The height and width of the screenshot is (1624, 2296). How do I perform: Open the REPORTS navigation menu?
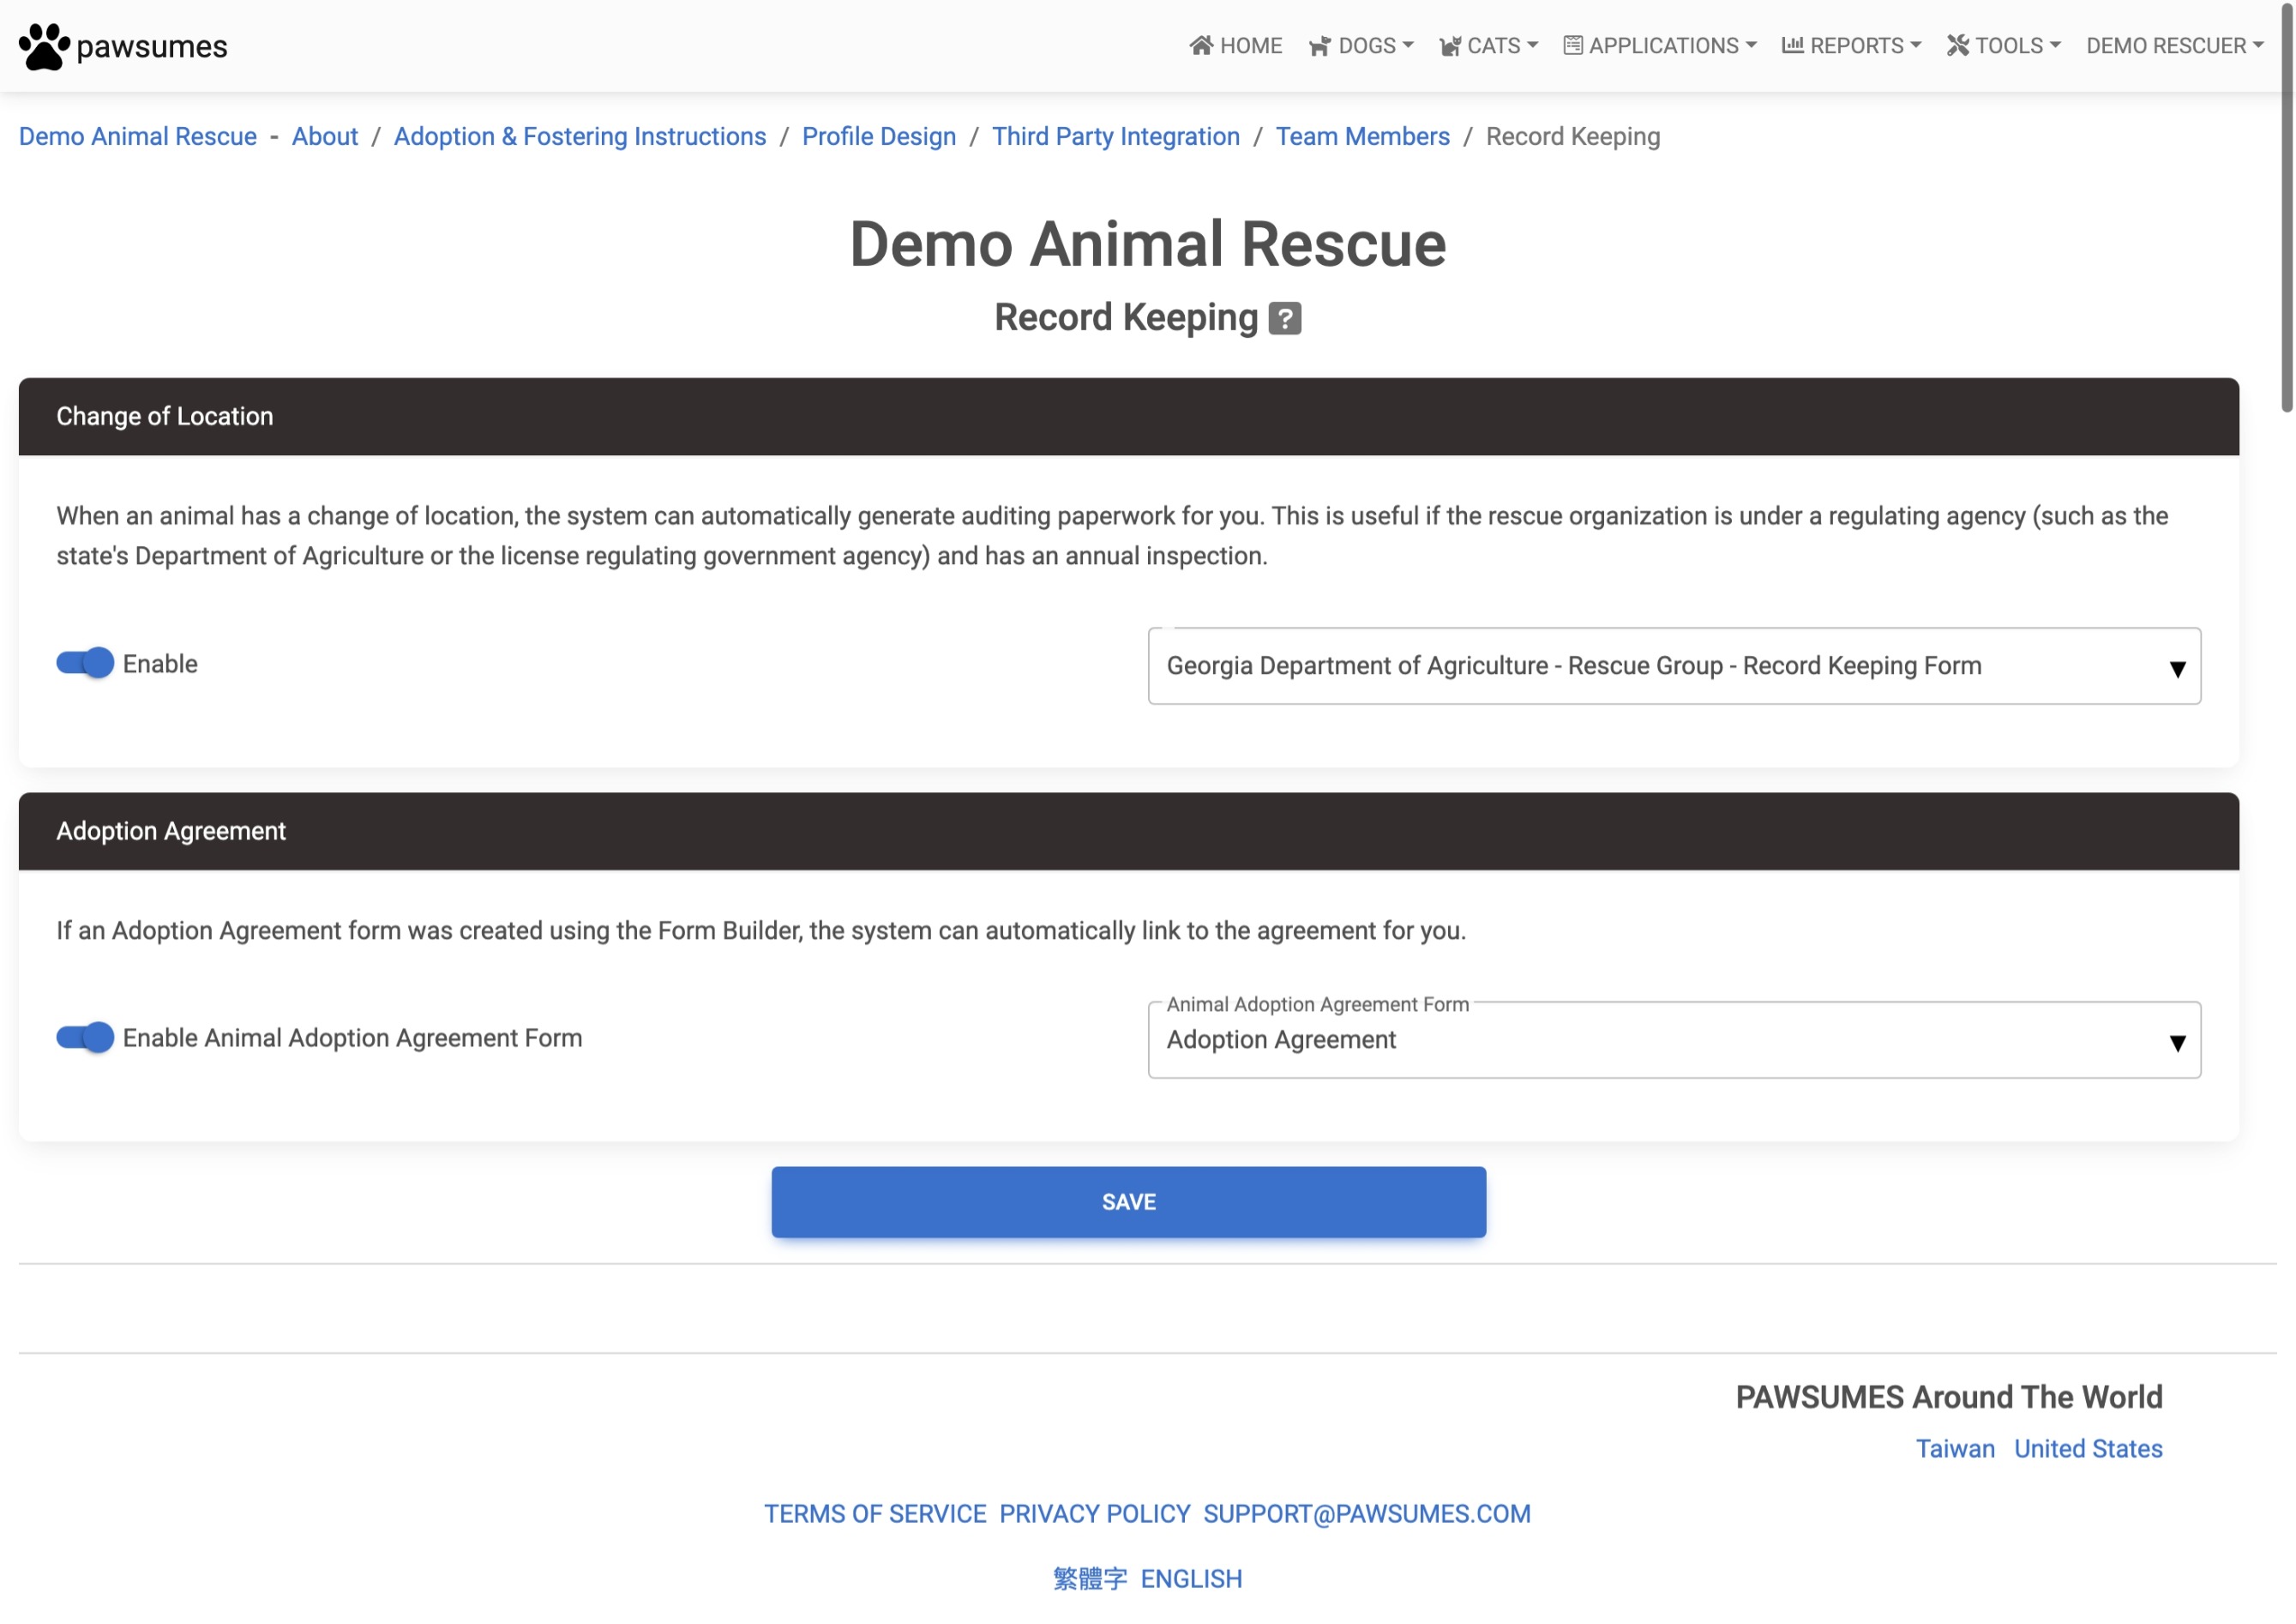1852,45
